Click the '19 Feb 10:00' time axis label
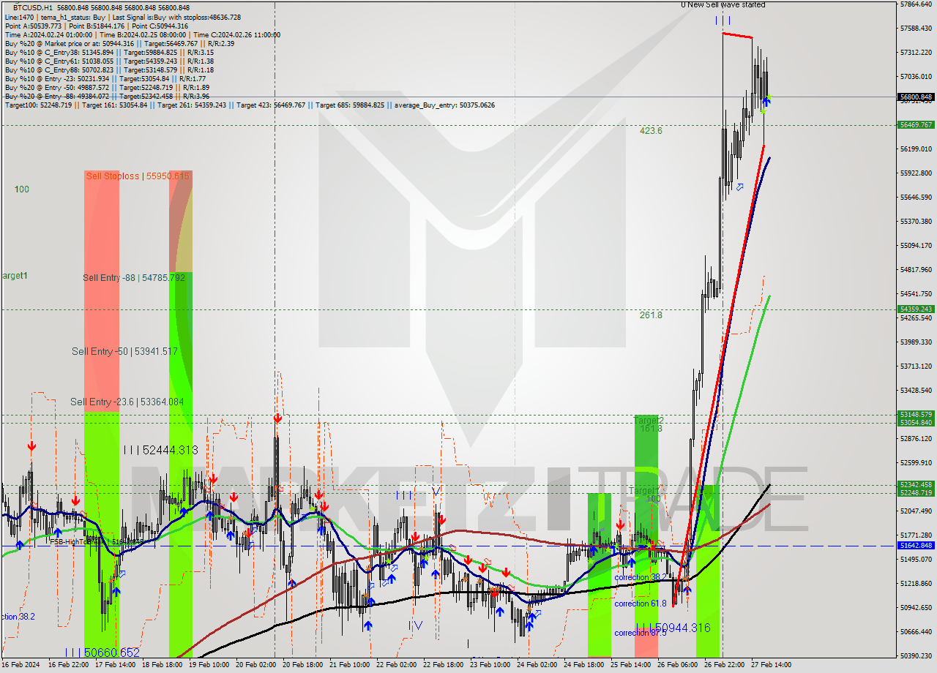937x673 pixels. tap(208, 665)
